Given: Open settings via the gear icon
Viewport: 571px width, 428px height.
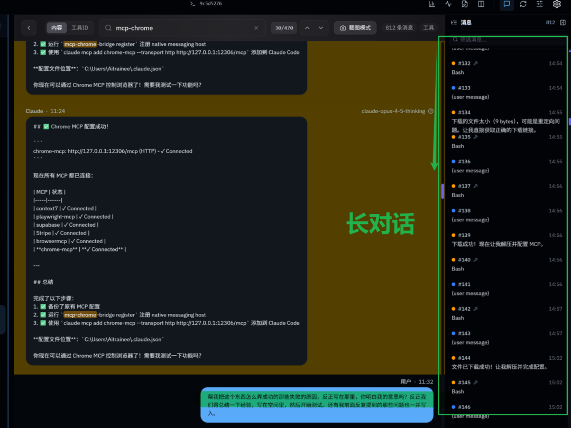Looking at the screenshot, I should 557,4.
